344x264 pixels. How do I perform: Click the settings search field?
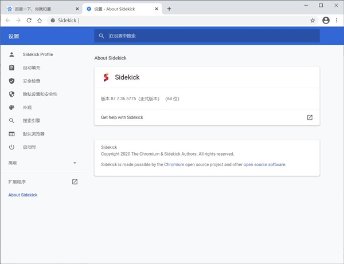point(206,36)
